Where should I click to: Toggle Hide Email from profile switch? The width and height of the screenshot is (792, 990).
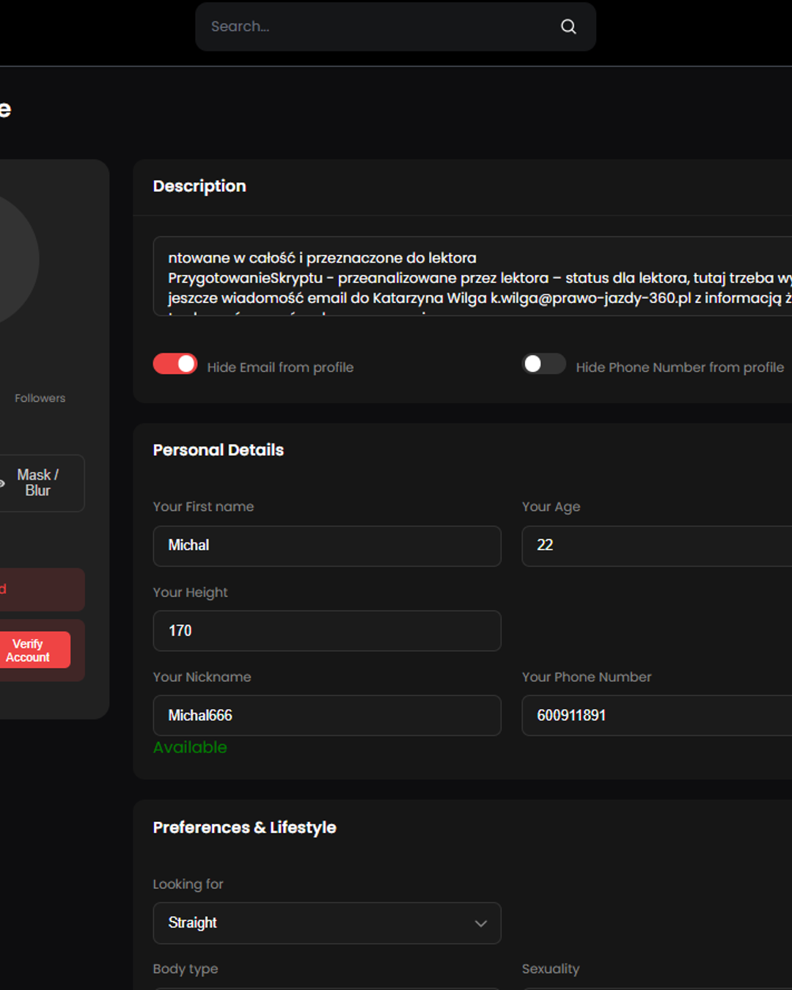[175, 364]
